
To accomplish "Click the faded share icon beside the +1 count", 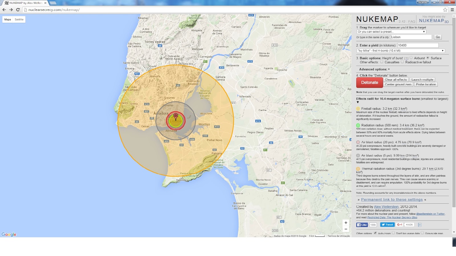I will click(420, 225).
